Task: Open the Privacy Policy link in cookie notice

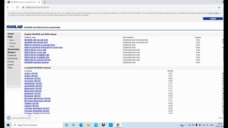Action: coord(214,13)
